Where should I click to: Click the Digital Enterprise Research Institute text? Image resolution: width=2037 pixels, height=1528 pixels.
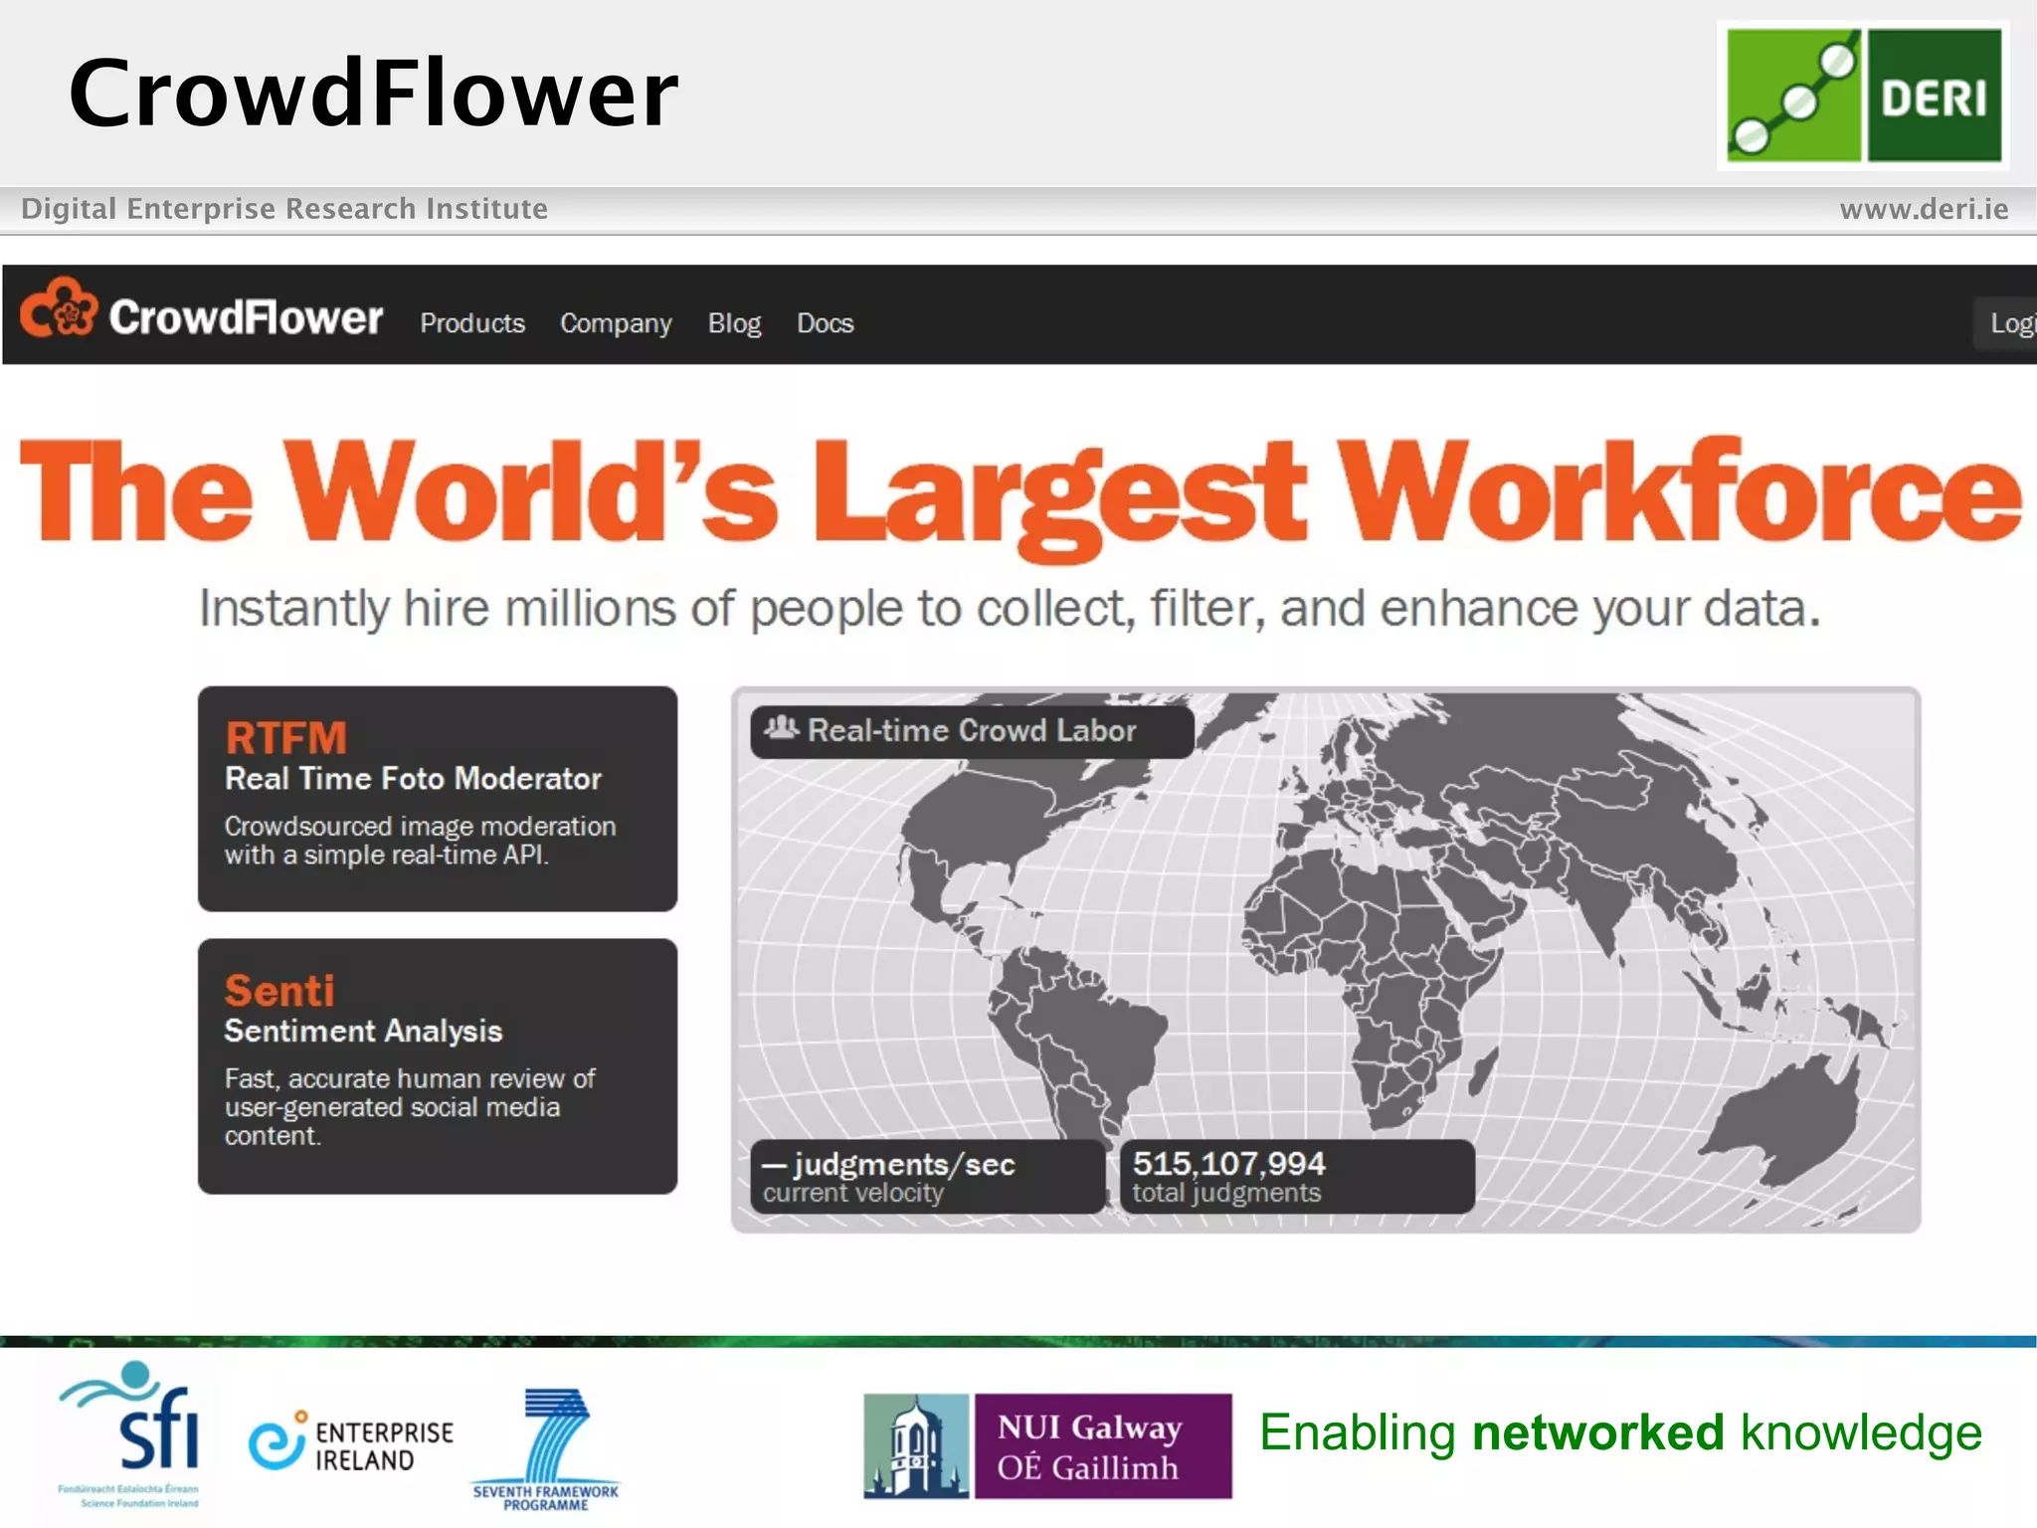coord(284,209)
